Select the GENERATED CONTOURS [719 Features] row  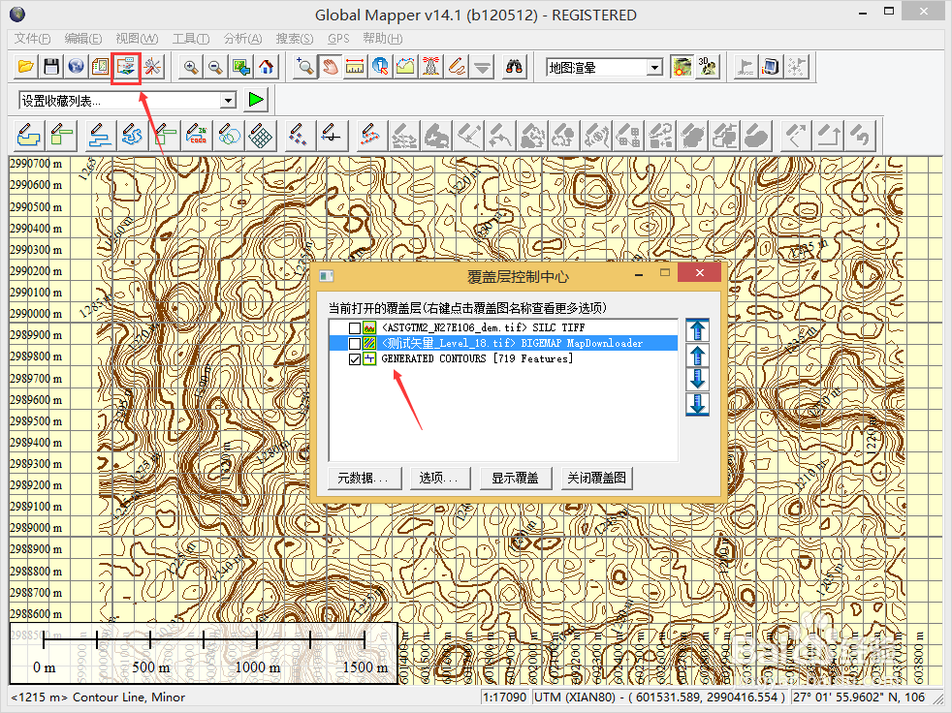(x=503, y=359)
